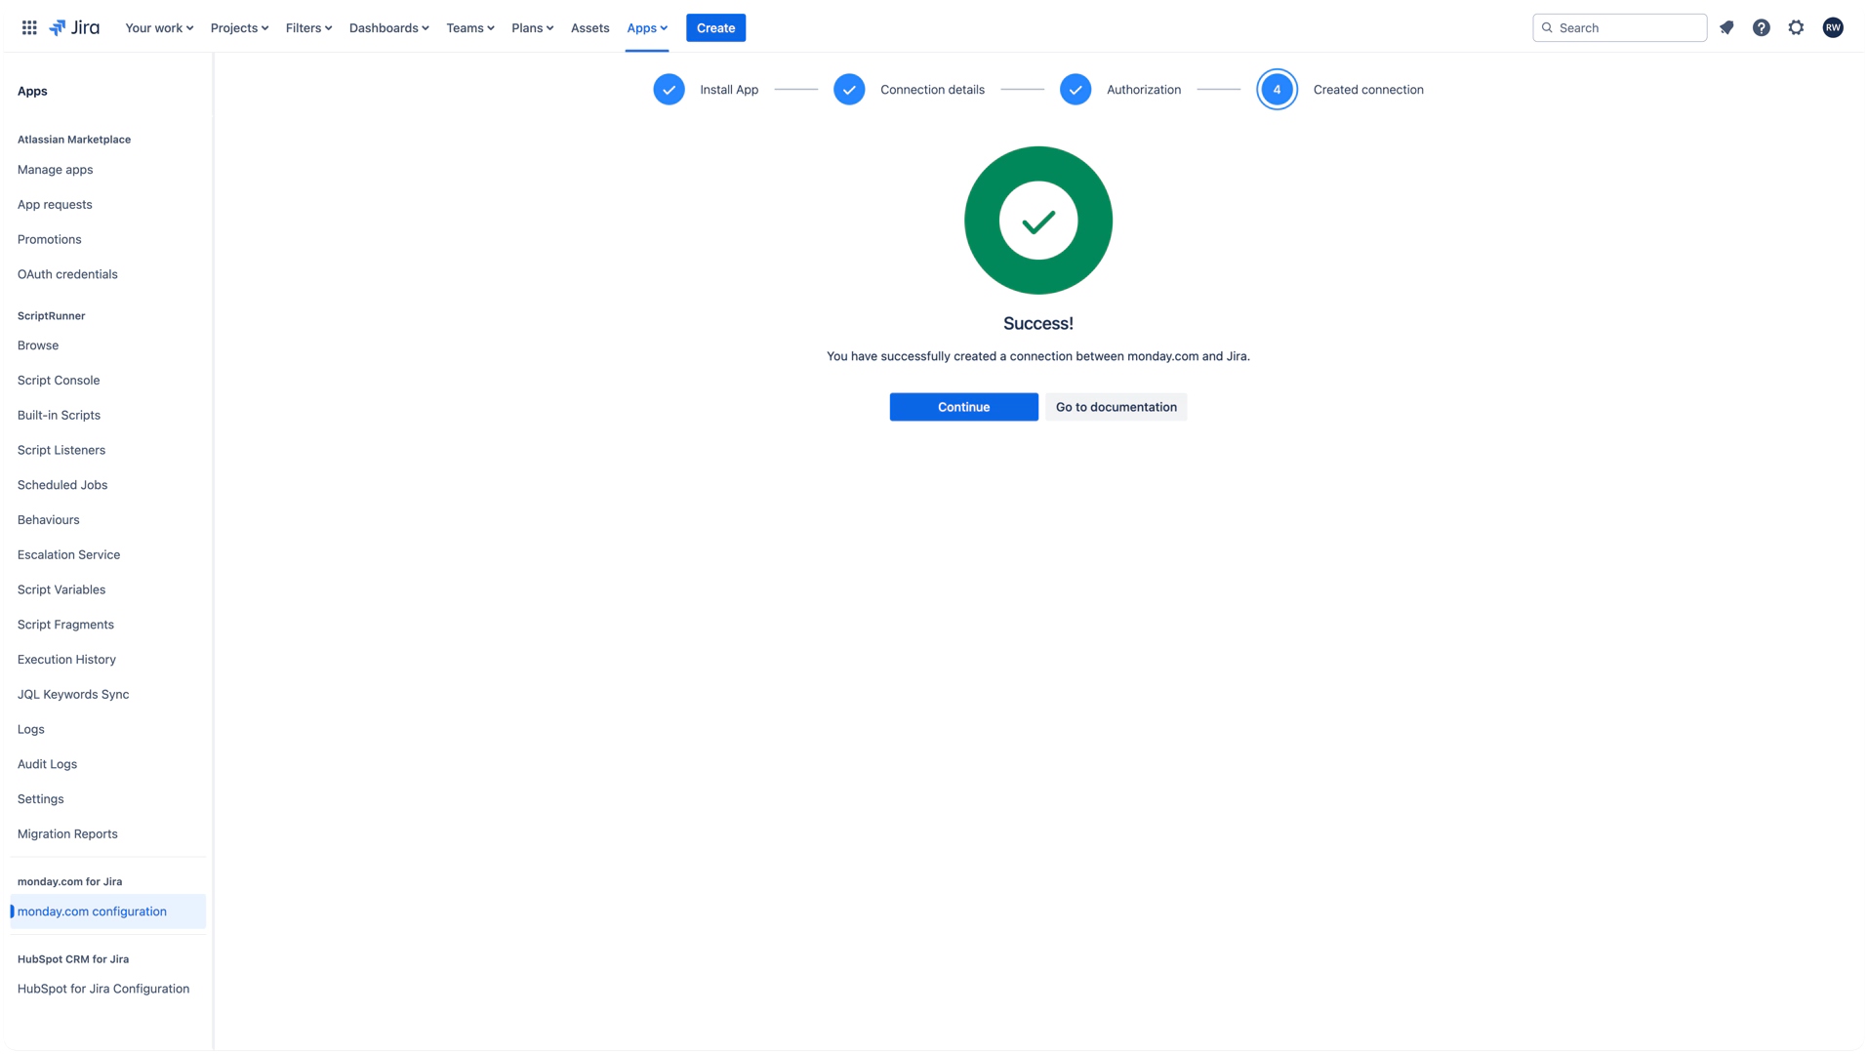Click the Jira logo
This screenshot has width=1868, height=1054.
(x=74, y=27)
